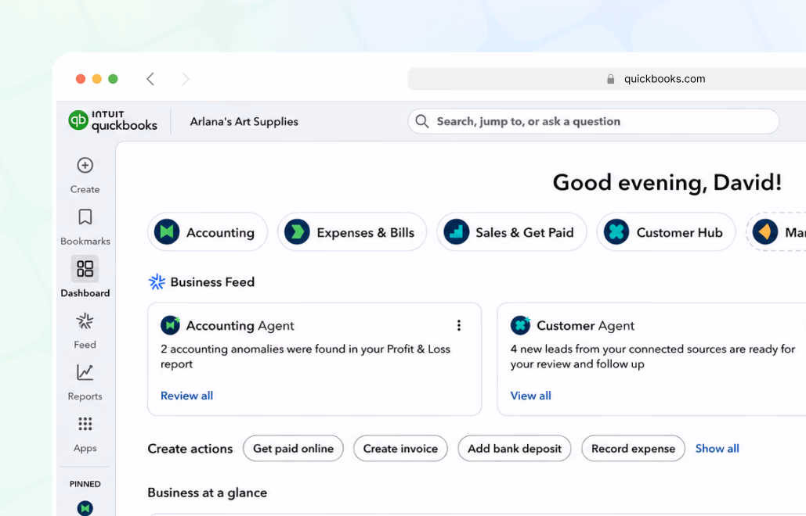Open the Accounting hub pill
Screen dimensions: 806x516
click(x=208, y=232)
